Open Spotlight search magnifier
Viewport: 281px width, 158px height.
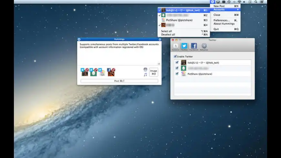[x=256, y=2]
